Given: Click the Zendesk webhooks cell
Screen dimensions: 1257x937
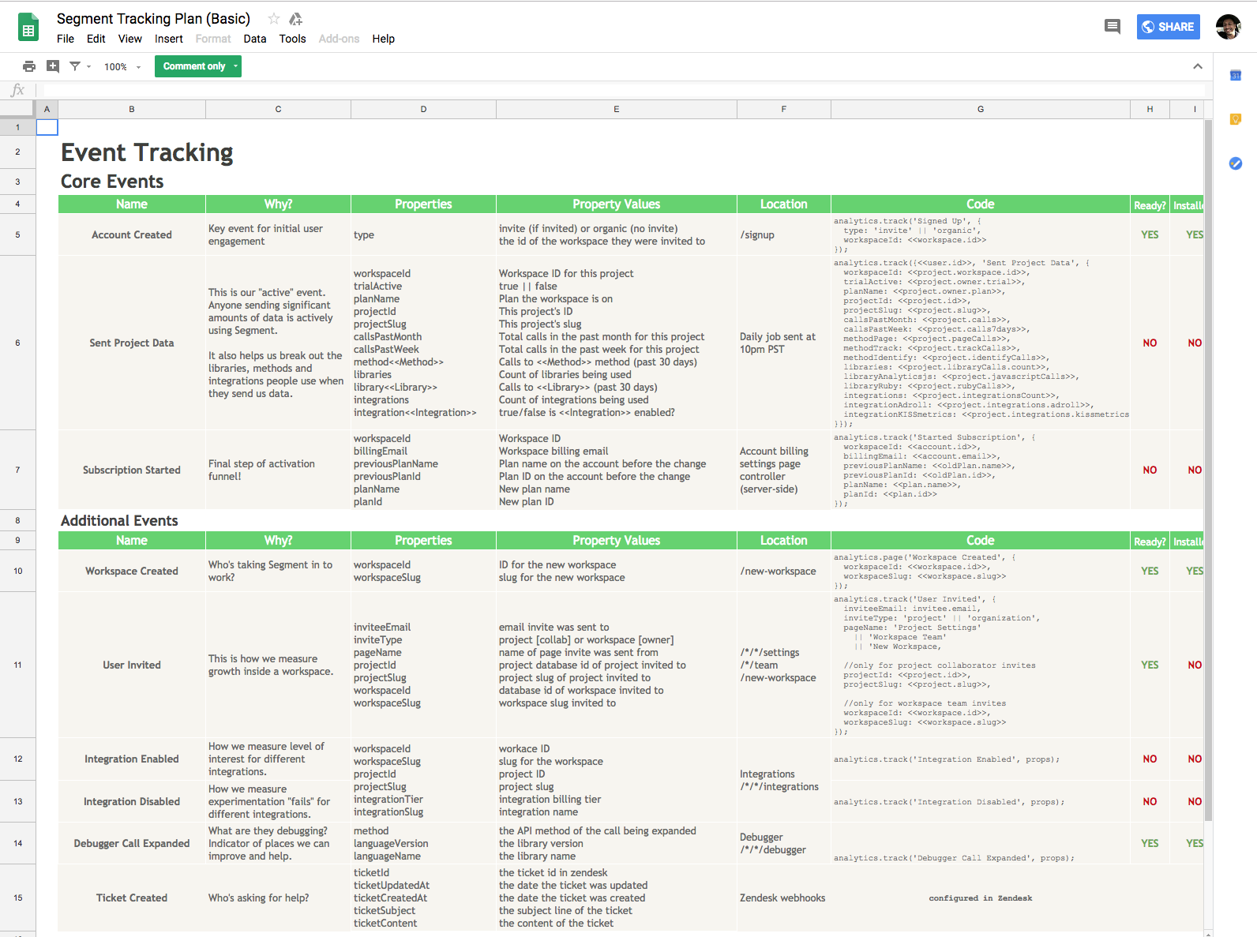Looking at the screenshot, I should click(783, 898).
